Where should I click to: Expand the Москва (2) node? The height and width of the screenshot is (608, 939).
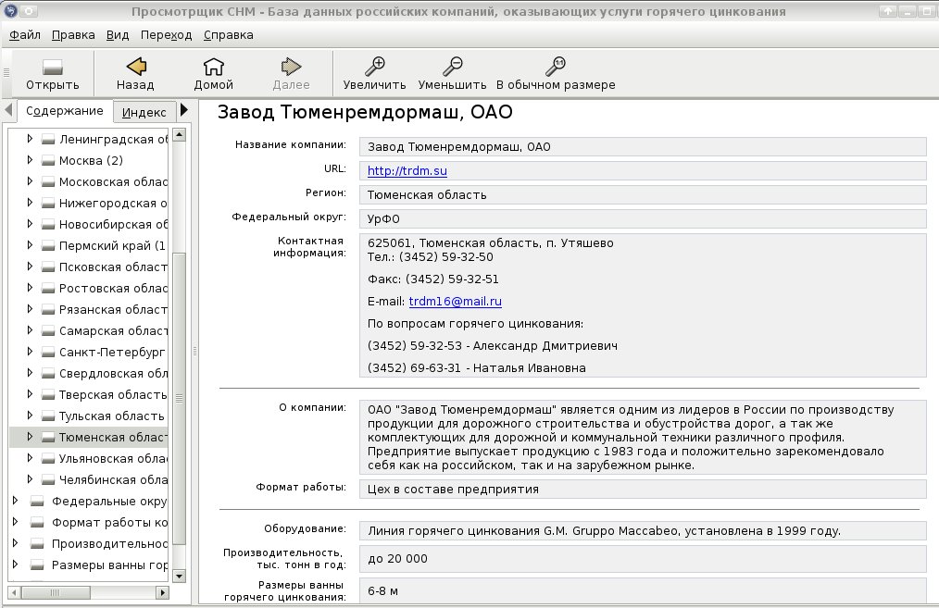coord(30,160)
